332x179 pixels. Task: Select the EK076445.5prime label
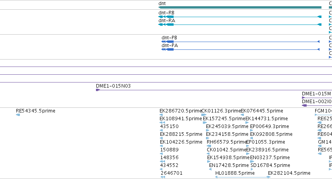(x=262, y=111)
